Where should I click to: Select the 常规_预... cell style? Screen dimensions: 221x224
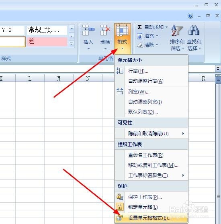pyautogui.click(x=47, y=30)
